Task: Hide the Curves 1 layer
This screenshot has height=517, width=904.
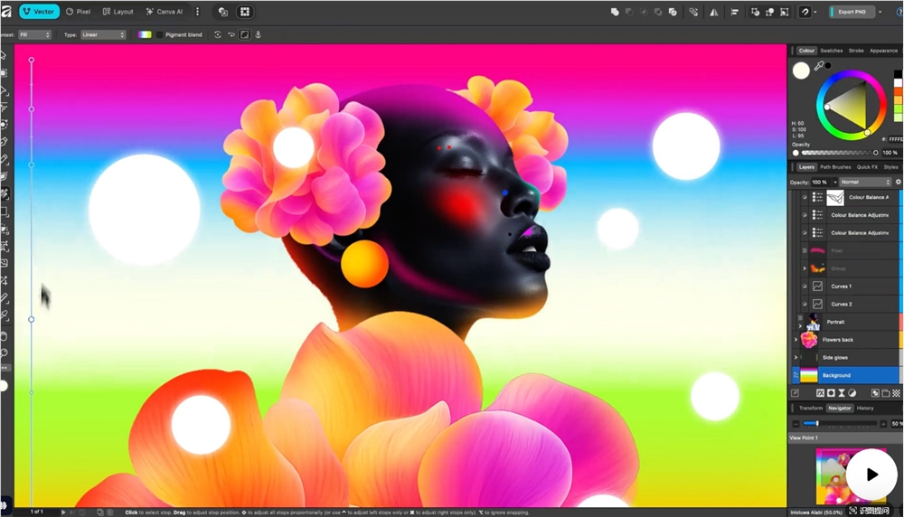Action: tap(804, 287)
